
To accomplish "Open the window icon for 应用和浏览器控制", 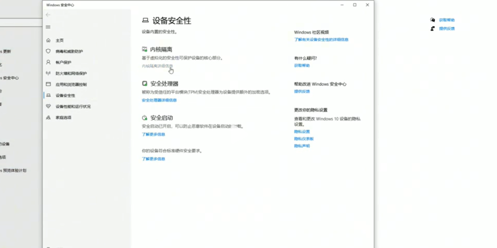I will pyautogui.click(x=48, y=84).
